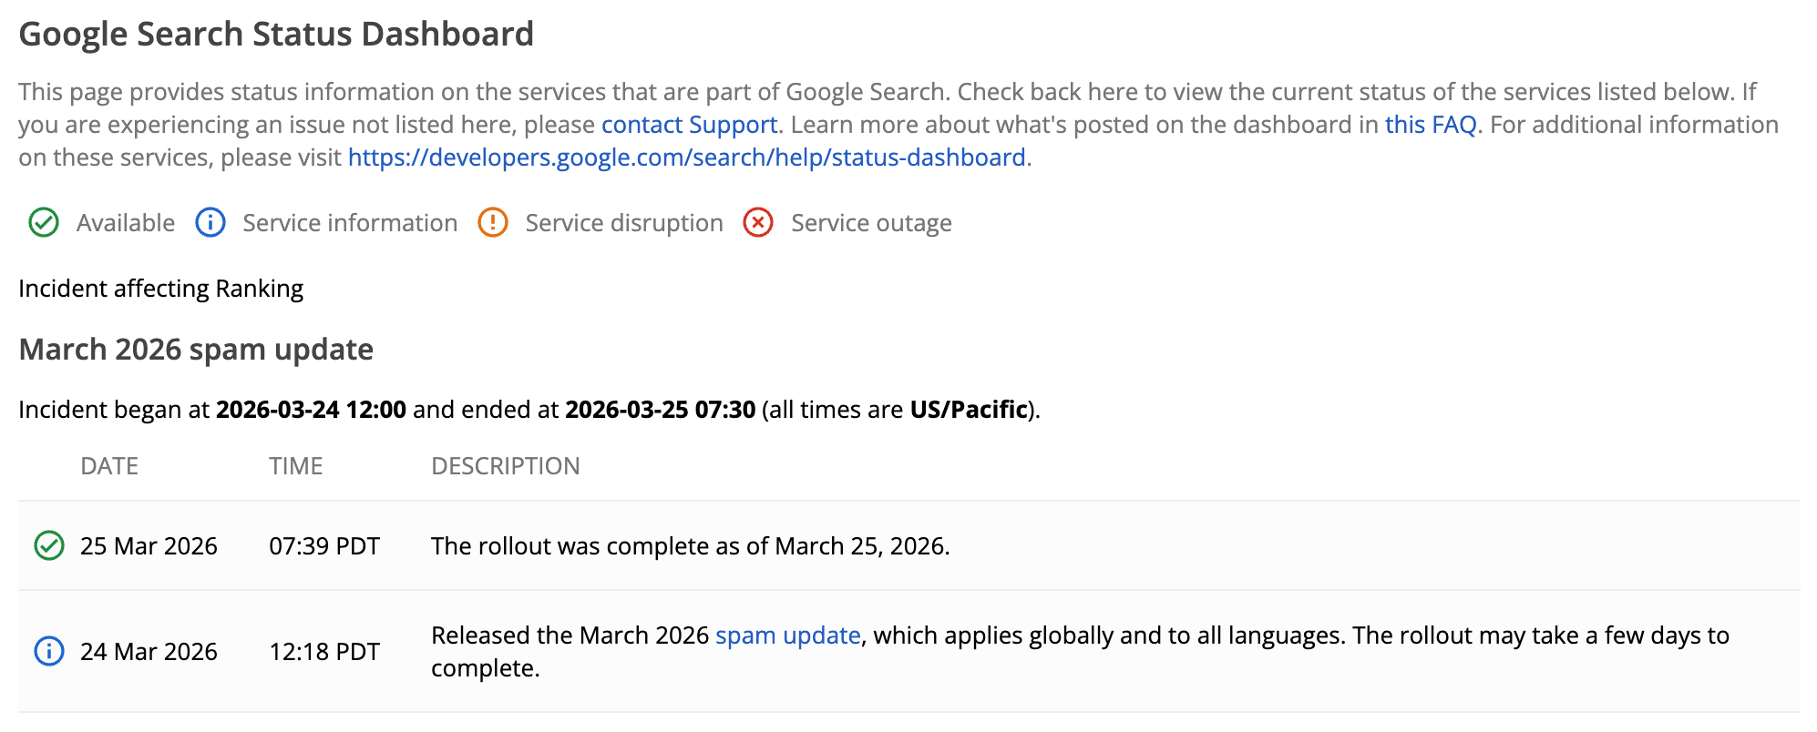
Task: Click the Incident affecting Ranking text
Action: point(160,289)
